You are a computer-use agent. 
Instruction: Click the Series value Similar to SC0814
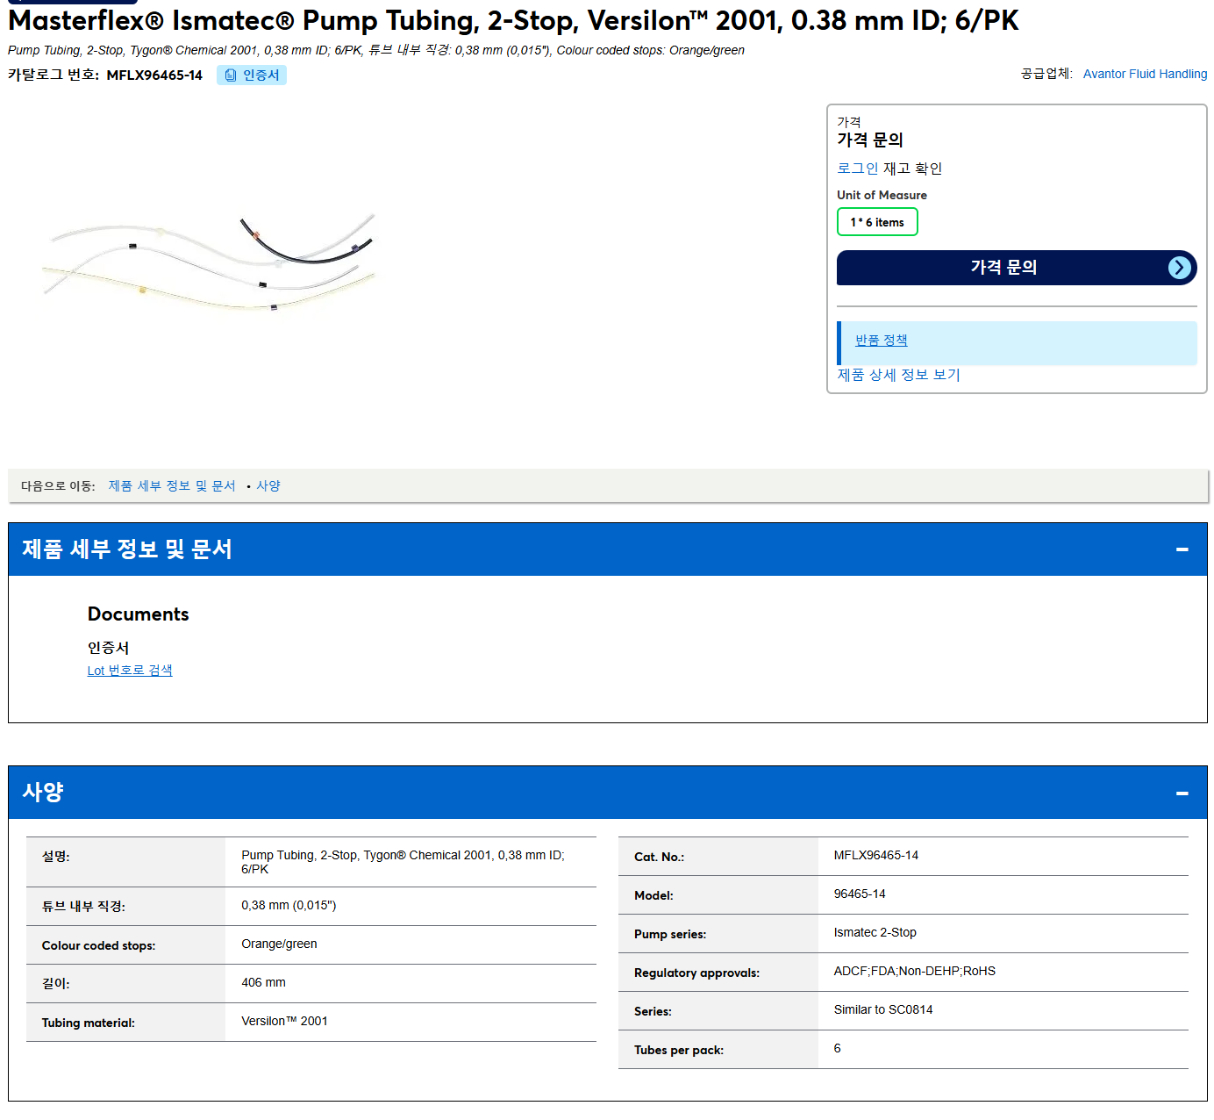click(x=882, y=1010)
